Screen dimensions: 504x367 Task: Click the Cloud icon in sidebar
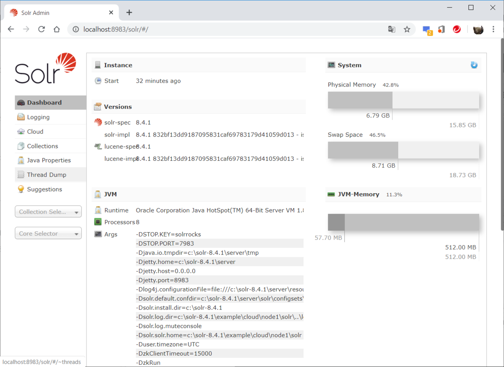[x=21, y=131]
